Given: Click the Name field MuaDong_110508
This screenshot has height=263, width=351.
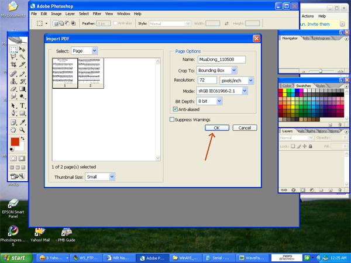Looking at the screenshot, I should coord(222,60).
